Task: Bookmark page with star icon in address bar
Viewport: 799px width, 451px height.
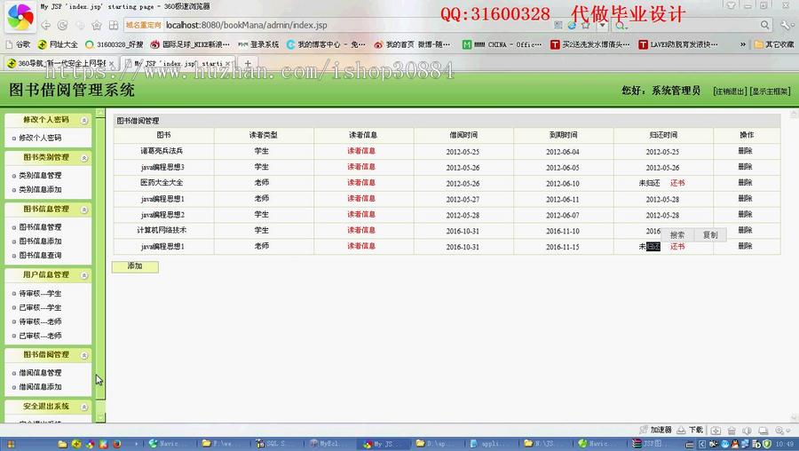Action: tap(586, 25)
